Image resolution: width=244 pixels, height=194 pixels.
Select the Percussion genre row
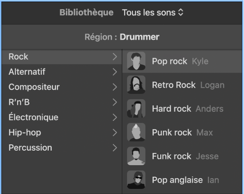coord(62,148)
